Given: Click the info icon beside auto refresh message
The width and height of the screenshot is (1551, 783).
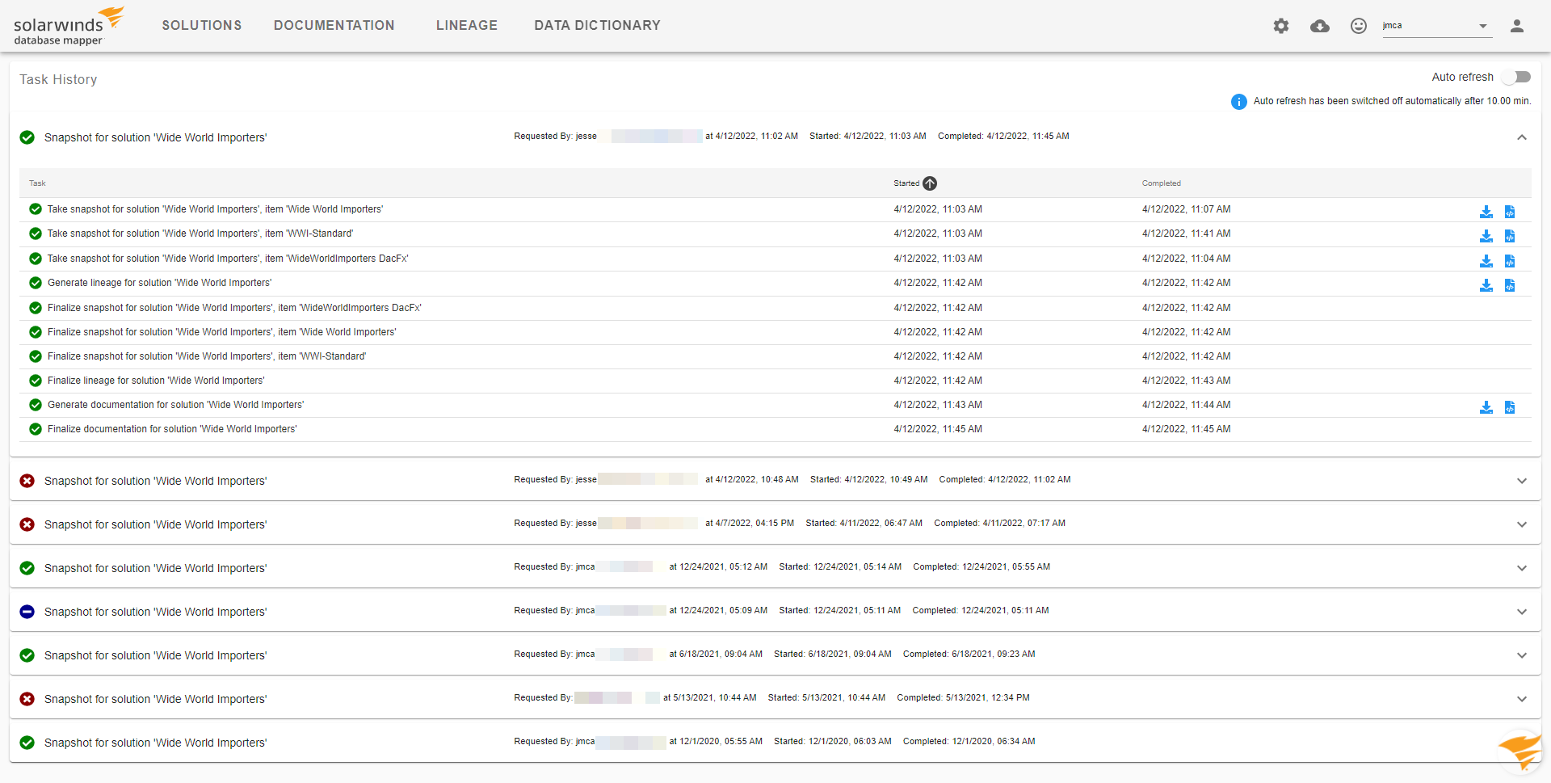Looking at the screenshot, I should pos(1238,102).
